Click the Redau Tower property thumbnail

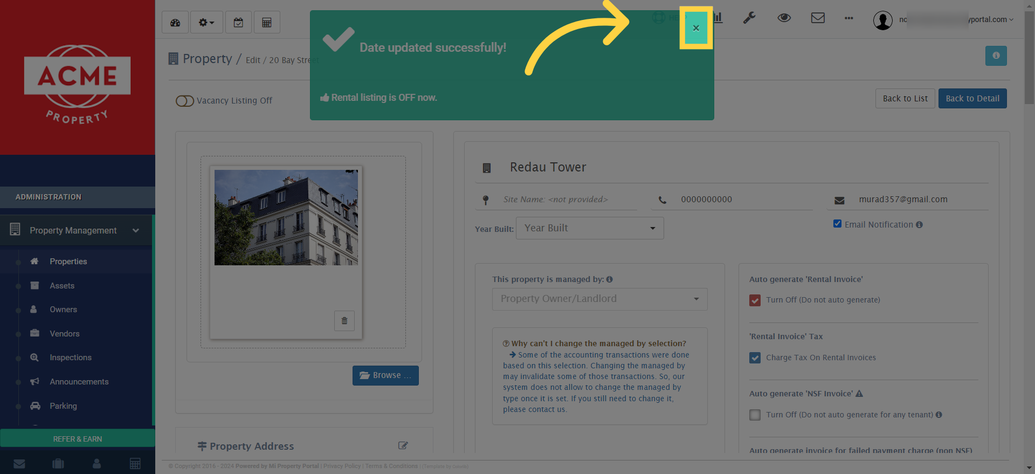click(286, 217)
